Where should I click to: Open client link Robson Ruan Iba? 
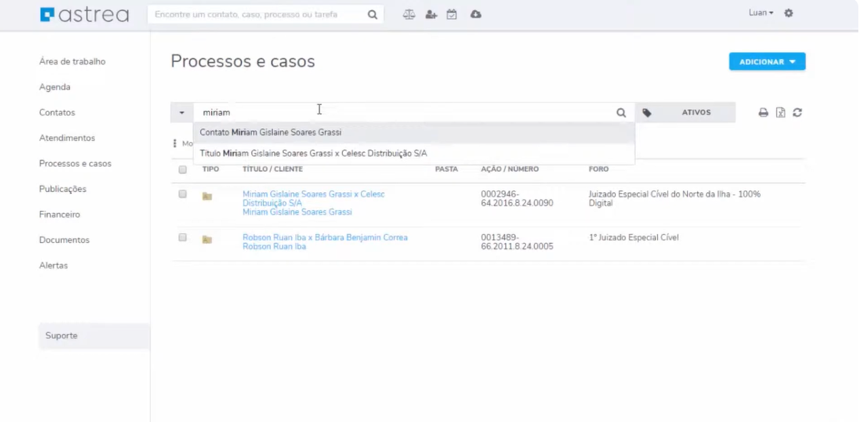click(x=274, y=246)
